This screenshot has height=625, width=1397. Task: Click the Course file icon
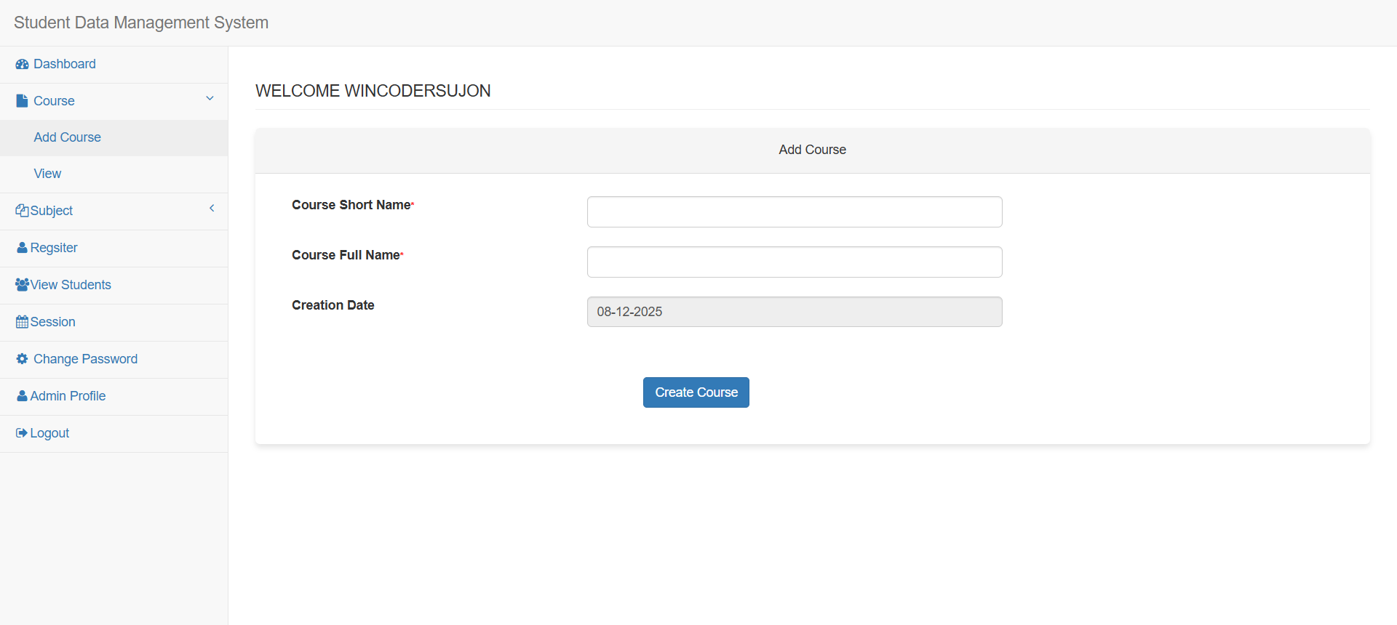22,101
